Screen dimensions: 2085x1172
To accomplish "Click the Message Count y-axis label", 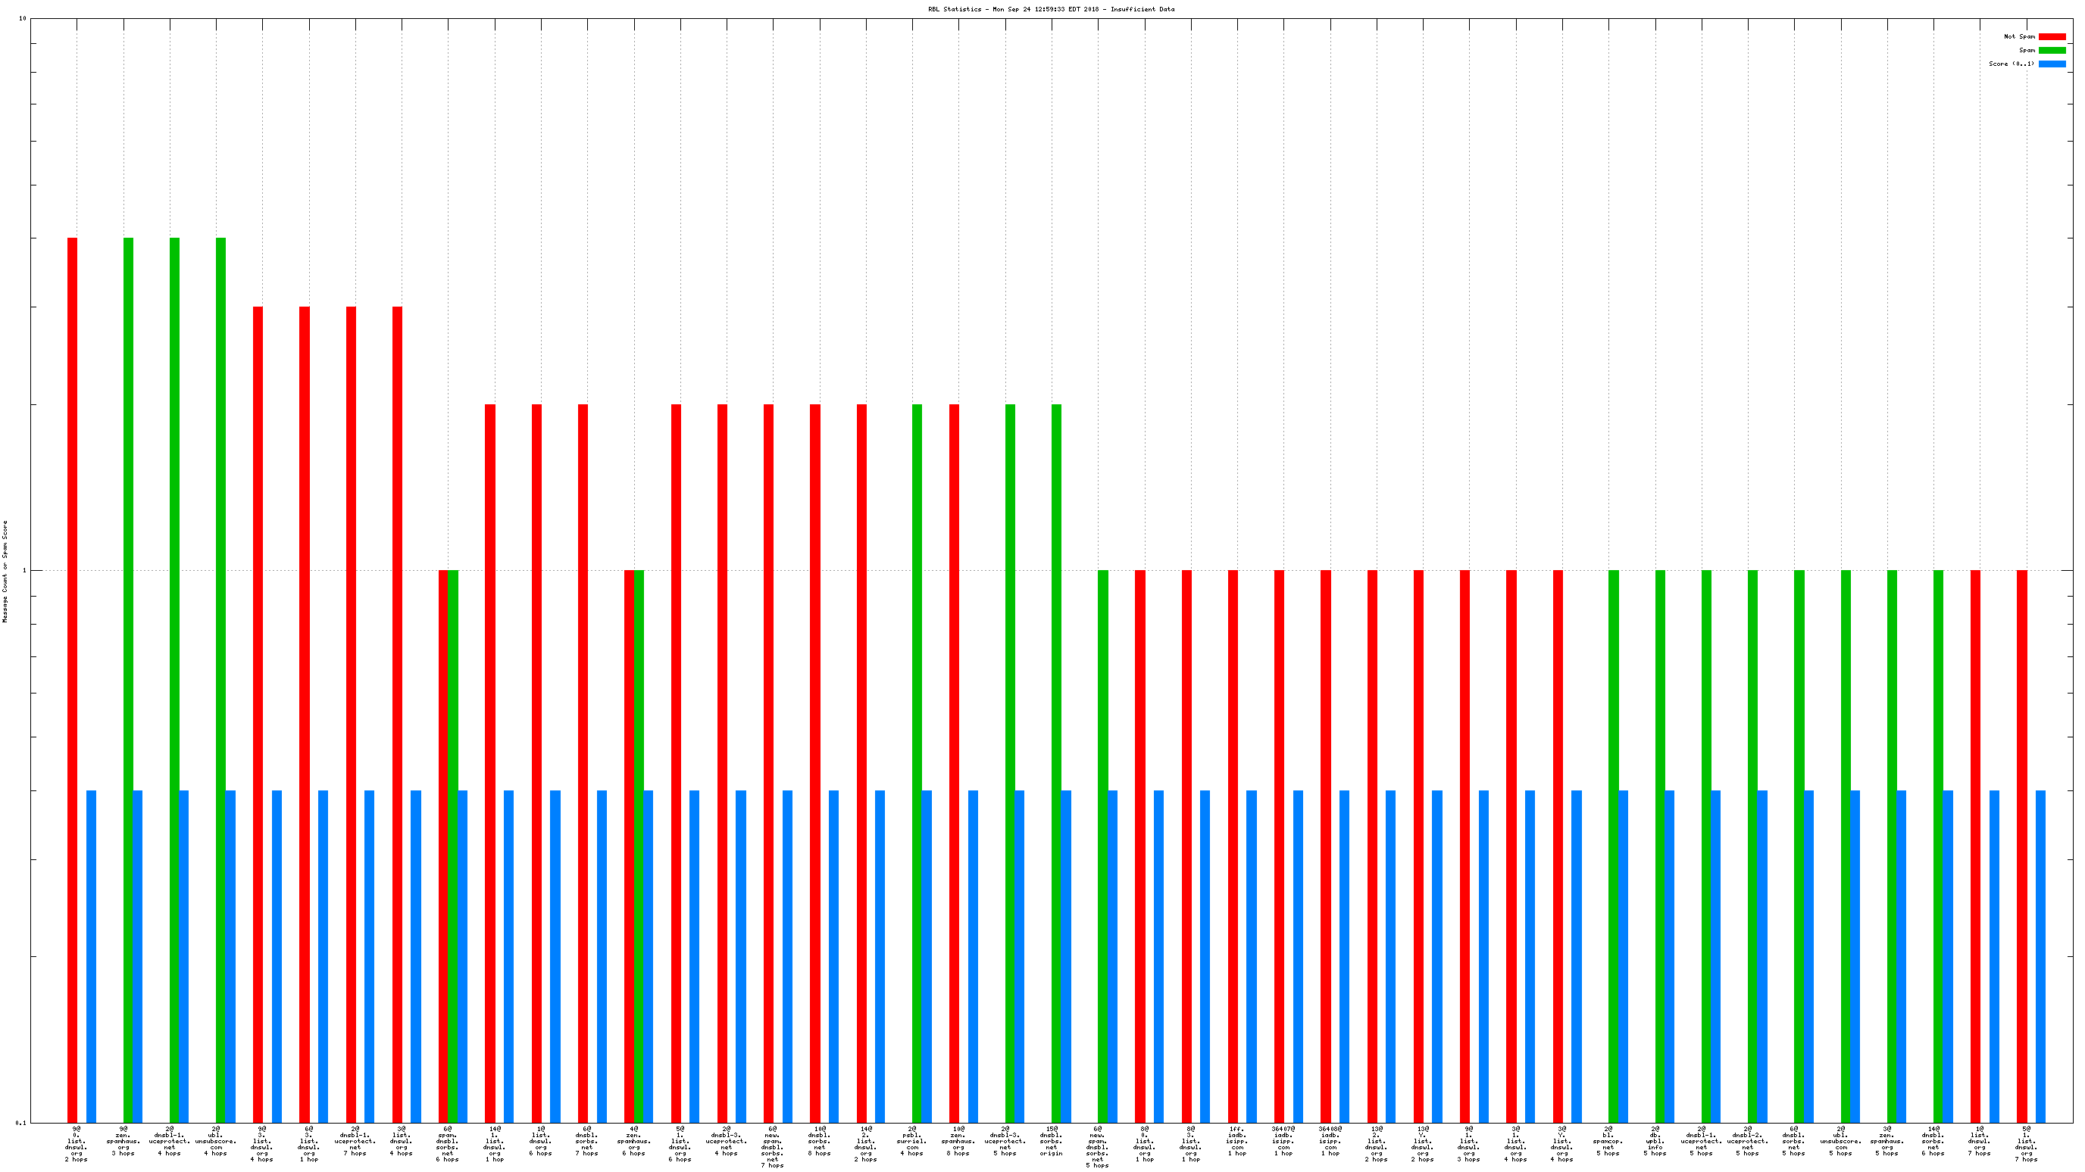I will click(5, 571).
